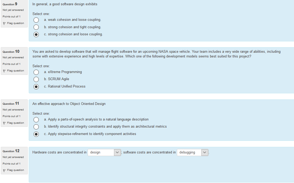Click the flag icon for Question 11
The height and width of the screenshot is (183, 294).
pyautogui.click(x=4, y=123)
